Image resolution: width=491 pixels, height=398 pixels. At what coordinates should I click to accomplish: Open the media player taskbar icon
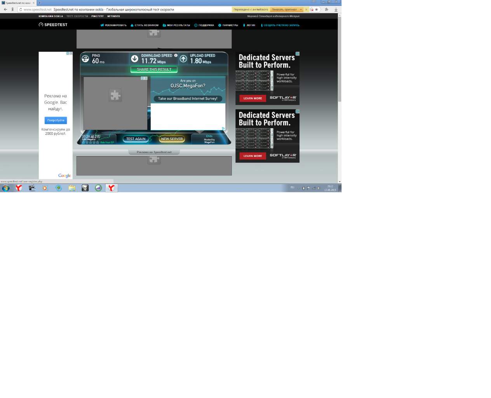45,188
